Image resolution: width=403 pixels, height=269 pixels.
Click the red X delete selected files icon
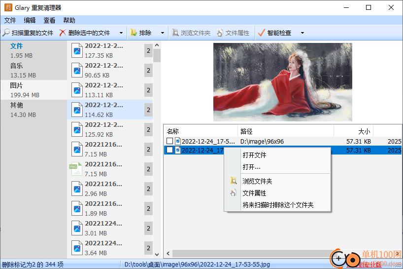[x=63, y=33]
